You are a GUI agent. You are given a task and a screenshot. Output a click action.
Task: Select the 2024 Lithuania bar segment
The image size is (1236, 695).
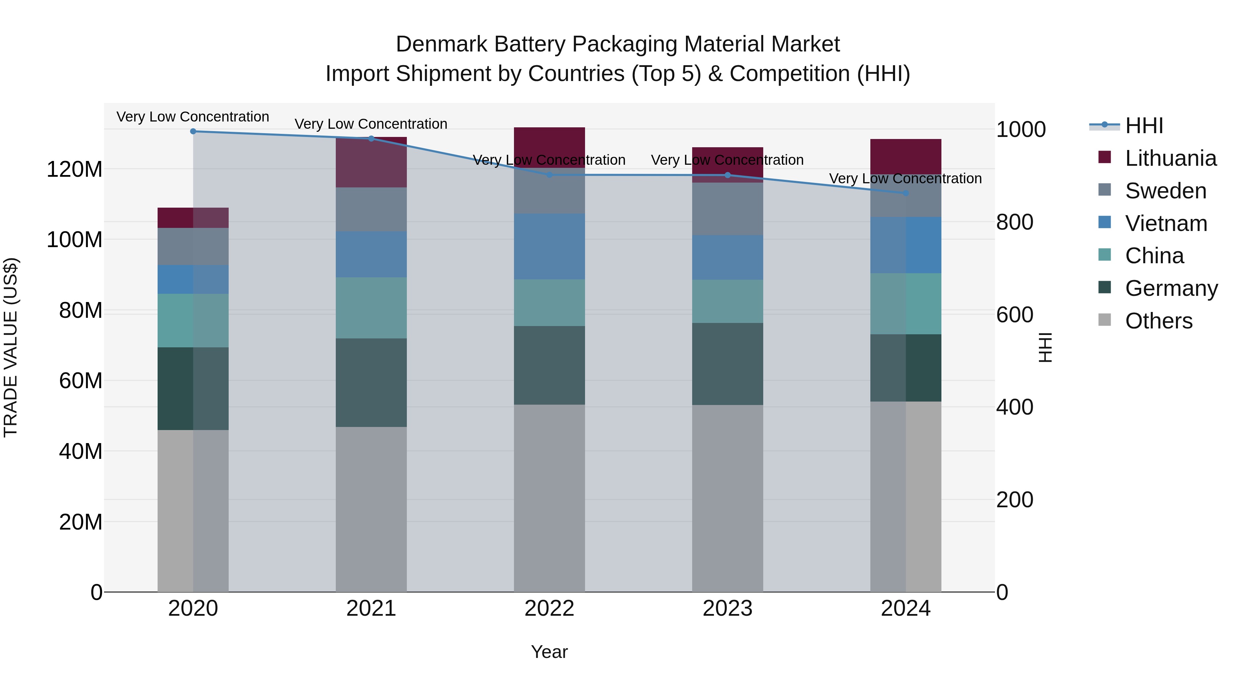pos(905,157)
